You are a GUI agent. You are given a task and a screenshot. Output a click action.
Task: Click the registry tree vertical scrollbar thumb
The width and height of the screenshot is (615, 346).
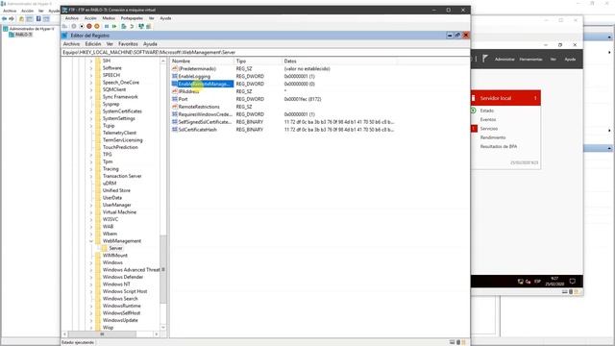[x=163, y=269]
